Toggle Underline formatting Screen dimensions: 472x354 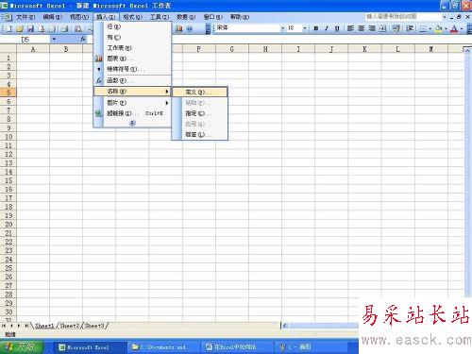[x=337, y=28]
